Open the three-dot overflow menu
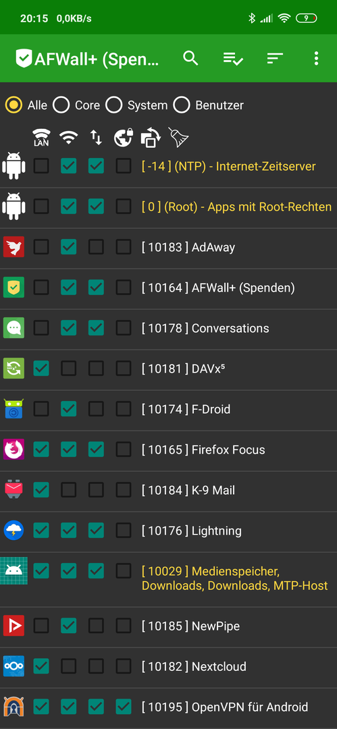337x729 pixels. coord(317,58)
